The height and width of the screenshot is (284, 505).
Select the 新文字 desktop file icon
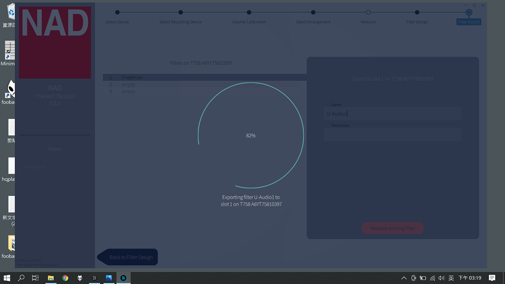point(9,211)
